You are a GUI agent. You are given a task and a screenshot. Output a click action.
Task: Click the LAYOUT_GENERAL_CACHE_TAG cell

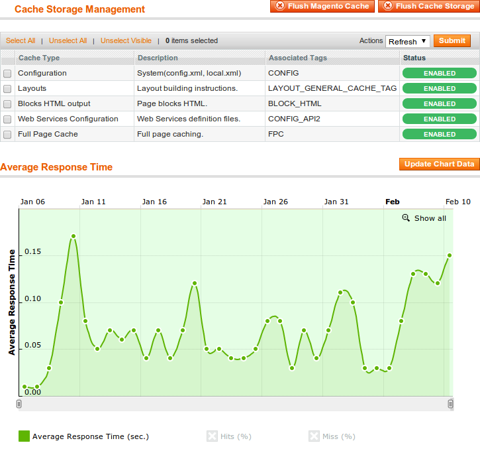click(x=332, y=88)
